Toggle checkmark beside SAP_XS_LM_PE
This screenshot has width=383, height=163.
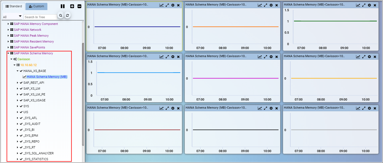tap(21, 94)
